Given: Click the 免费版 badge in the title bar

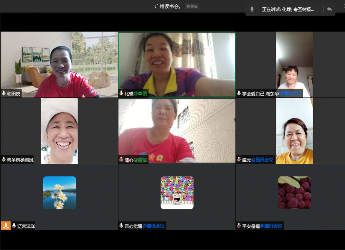Looking at the screenshot, I should 192,6.
